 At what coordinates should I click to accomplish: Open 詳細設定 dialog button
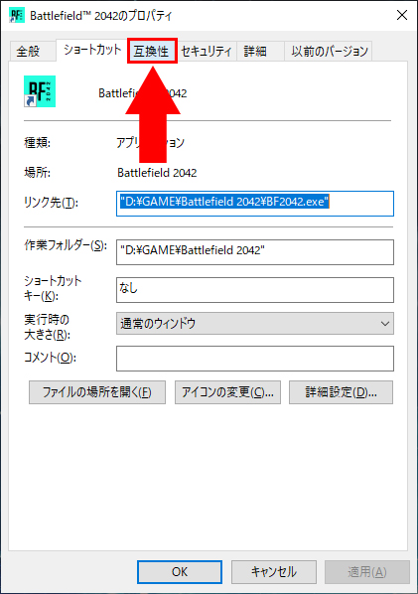tap(341, 392)
